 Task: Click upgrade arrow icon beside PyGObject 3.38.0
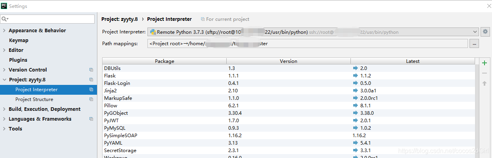point(356,113)
